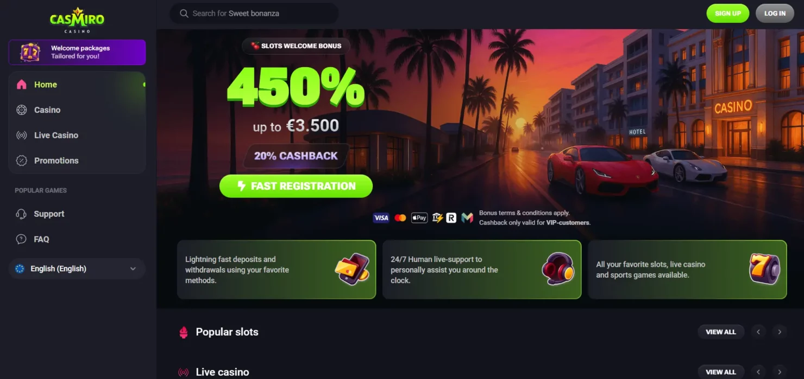Click the FAST REGISTRATION button
The image size is (804, 379).
[296, 186]
